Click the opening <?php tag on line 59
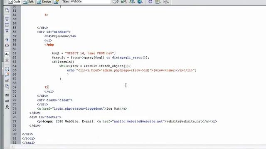Screen dimensions: 266x149 coord(49,45)
